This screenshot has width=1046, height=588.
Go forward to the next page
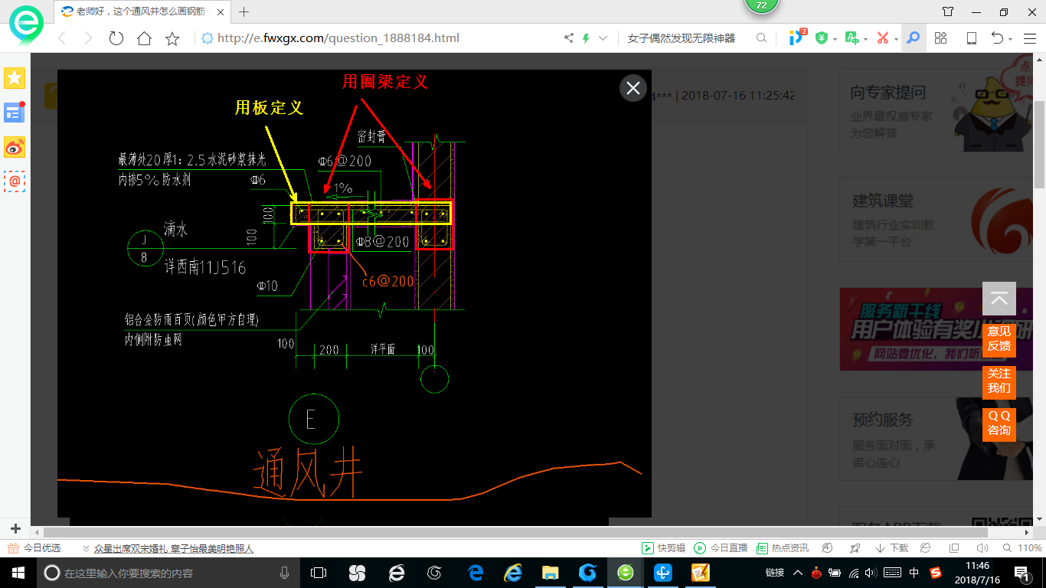(88, 38)
